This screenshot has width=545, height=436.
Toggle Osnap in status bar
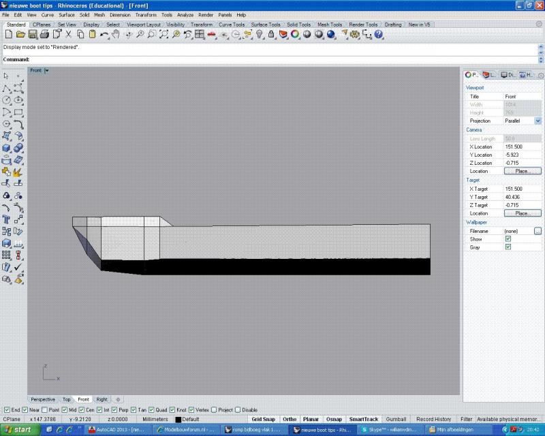(334, 420)
